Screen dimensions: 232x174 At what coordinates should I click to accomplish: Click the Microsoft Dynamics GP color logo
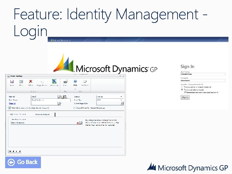coord(105,63)
